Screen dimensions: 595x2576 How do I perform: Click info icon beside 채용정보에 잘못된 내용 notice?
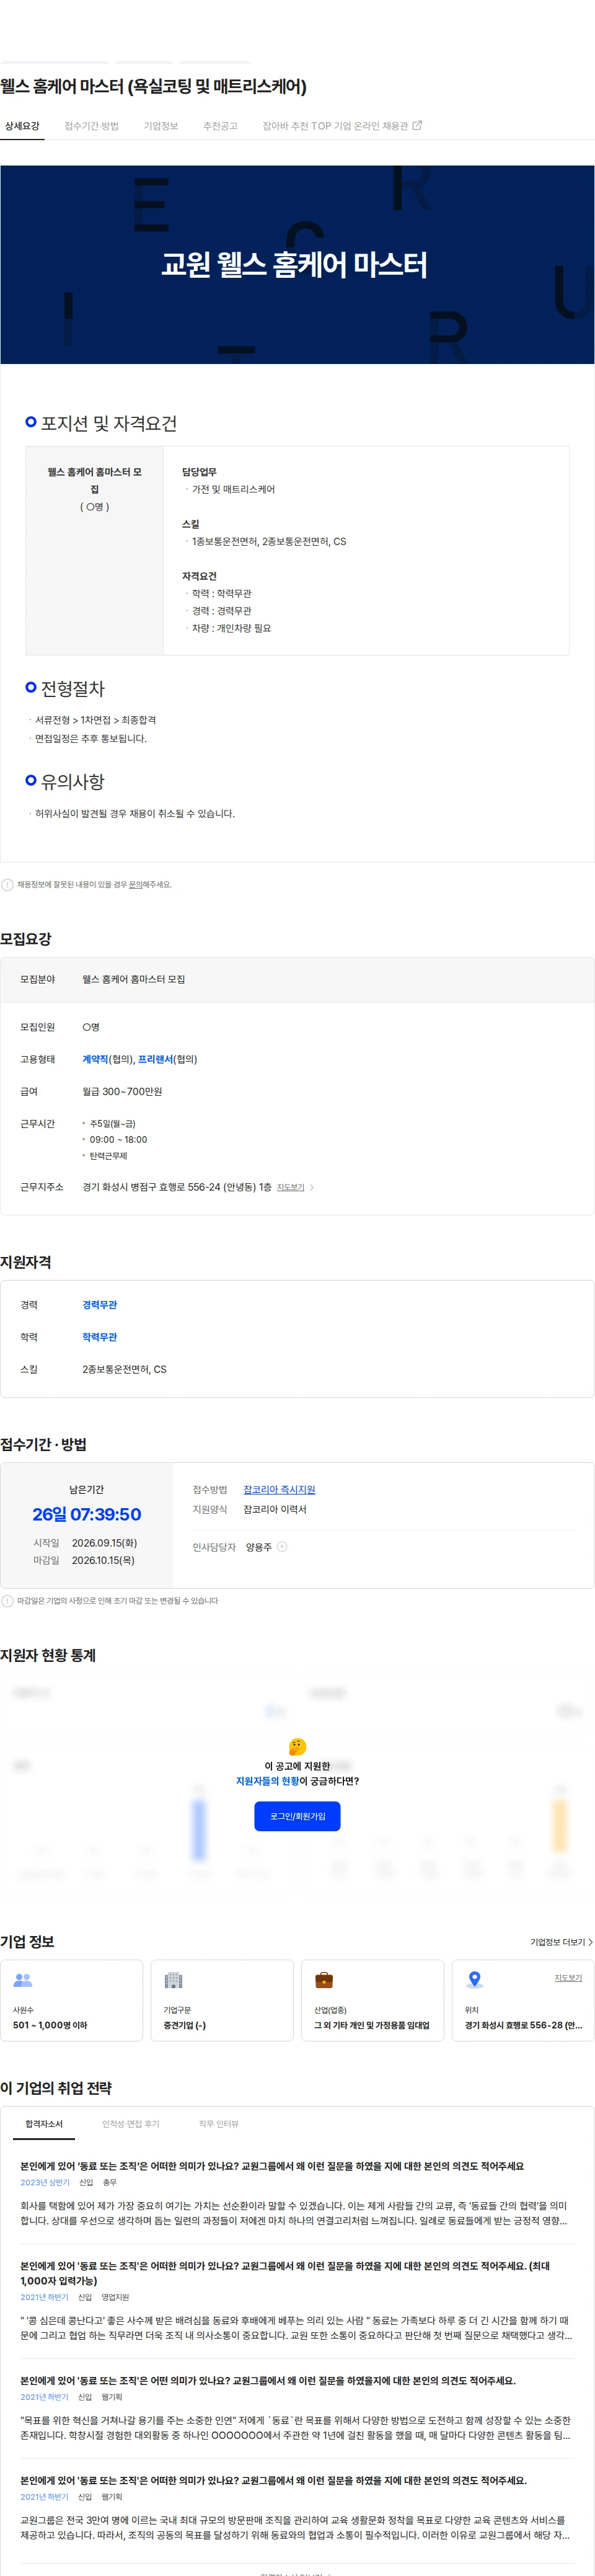click(8, 885)
